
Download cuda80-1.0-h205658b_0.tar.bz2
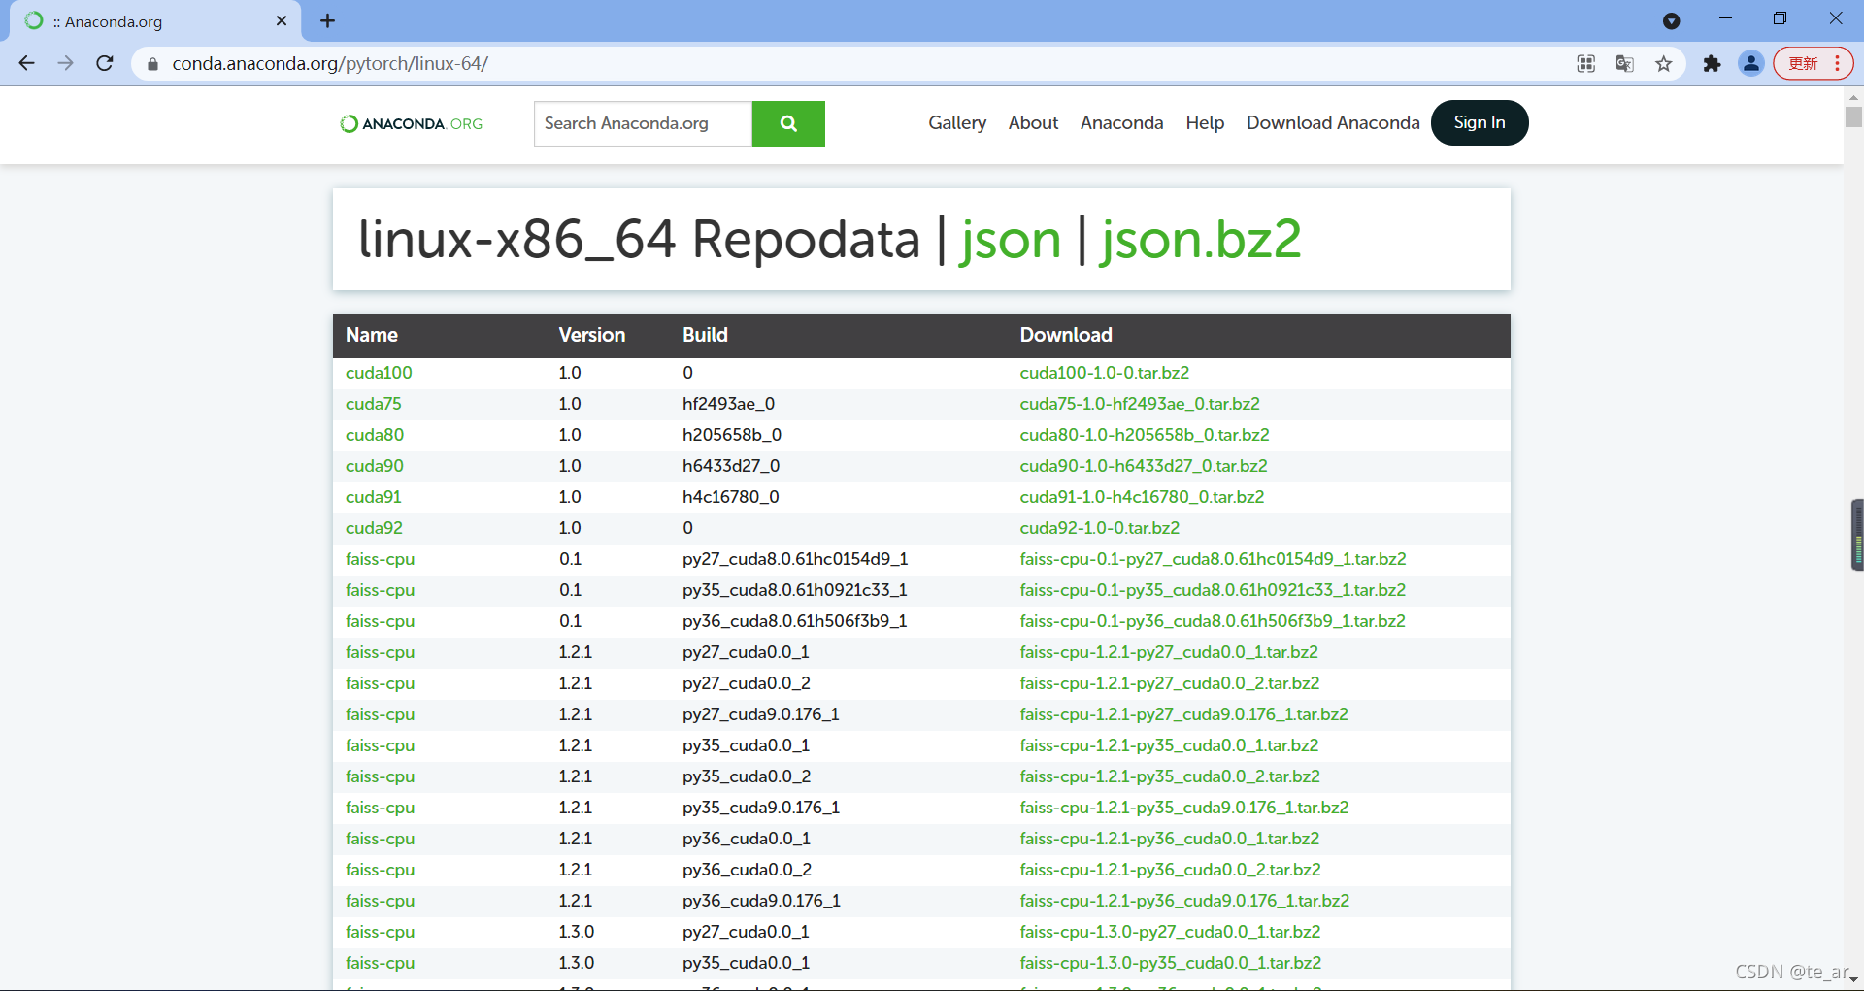click(x=1145, y=435)
